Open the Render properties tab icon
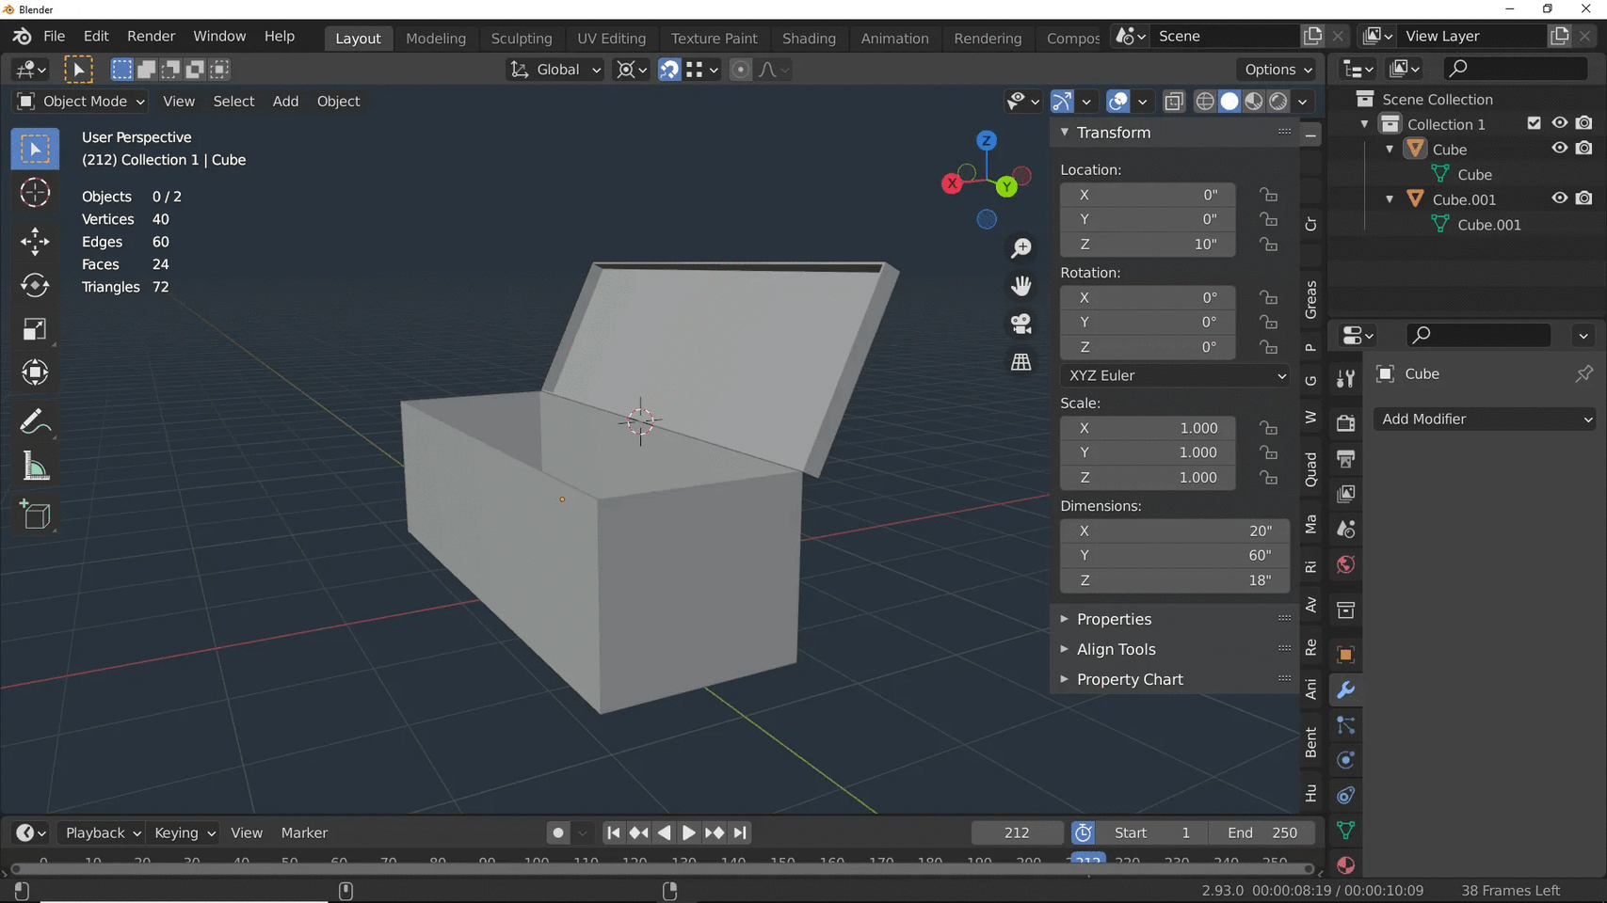Screen dimensions: 1607x903 pyautogui.click(x=1345, y=422)
